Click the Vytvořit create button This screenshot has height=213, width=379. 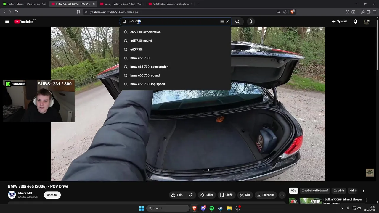[339, 21]
